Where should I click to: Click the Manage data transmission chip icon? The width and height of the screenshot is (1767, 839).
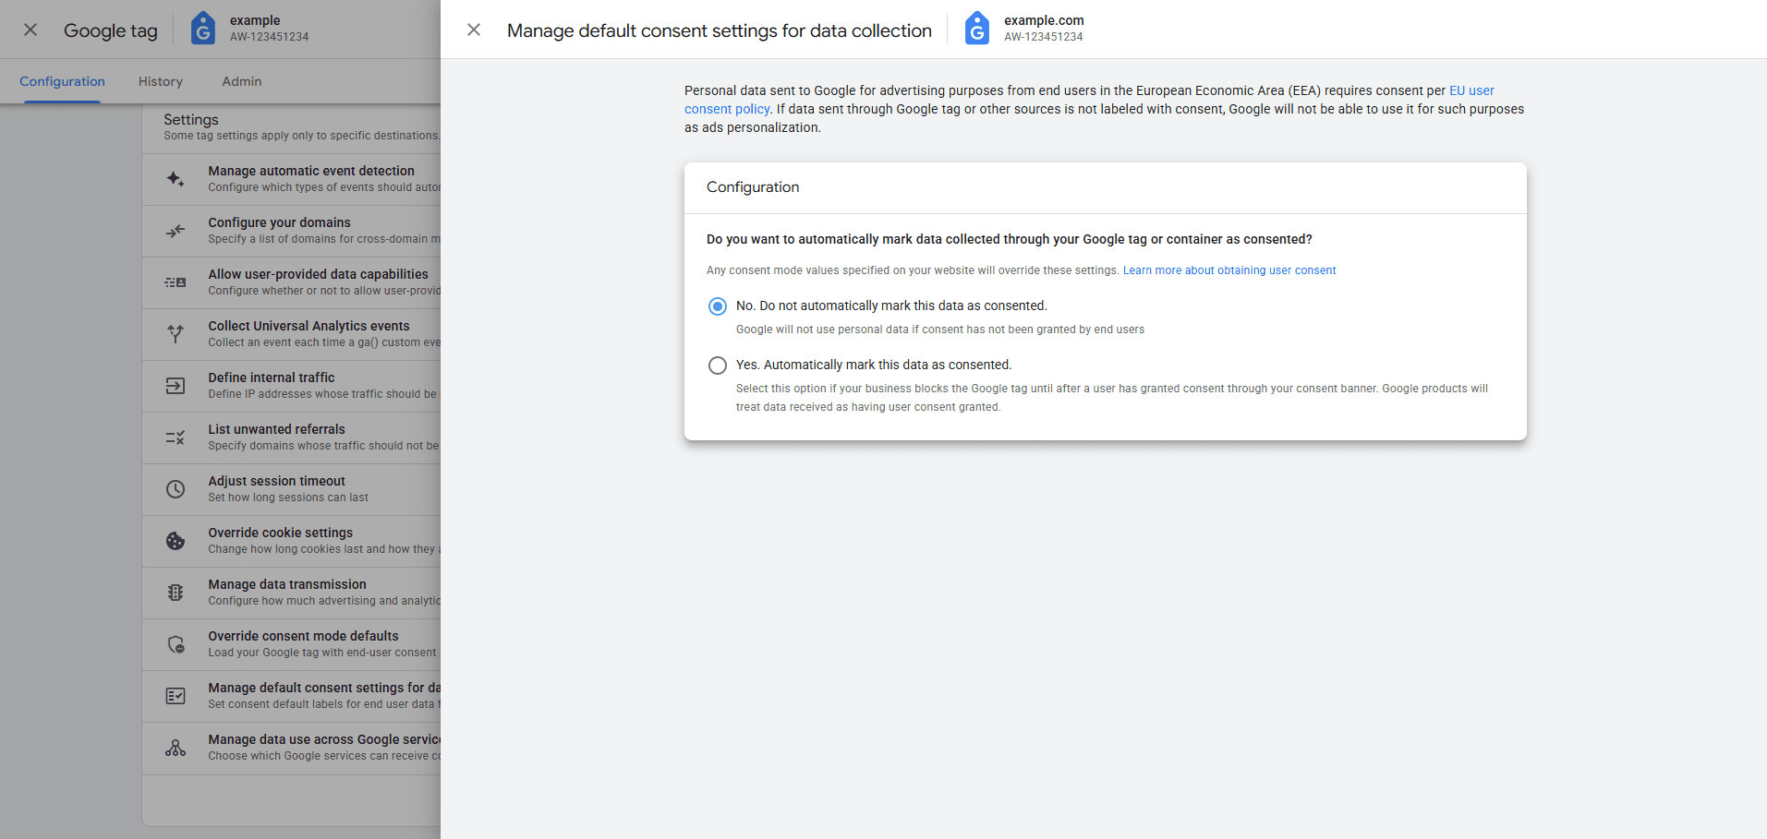tap(175, 593)
